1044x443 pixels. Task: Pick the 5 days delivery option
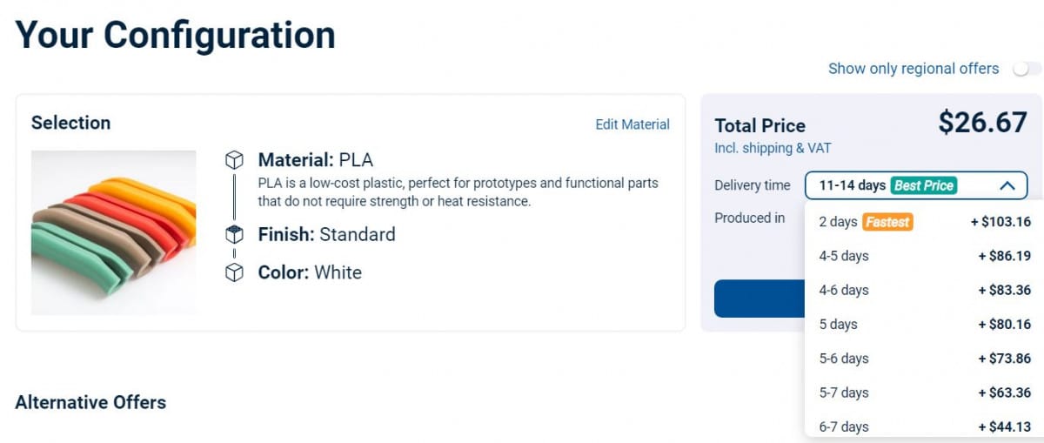[x=925, y=324]
